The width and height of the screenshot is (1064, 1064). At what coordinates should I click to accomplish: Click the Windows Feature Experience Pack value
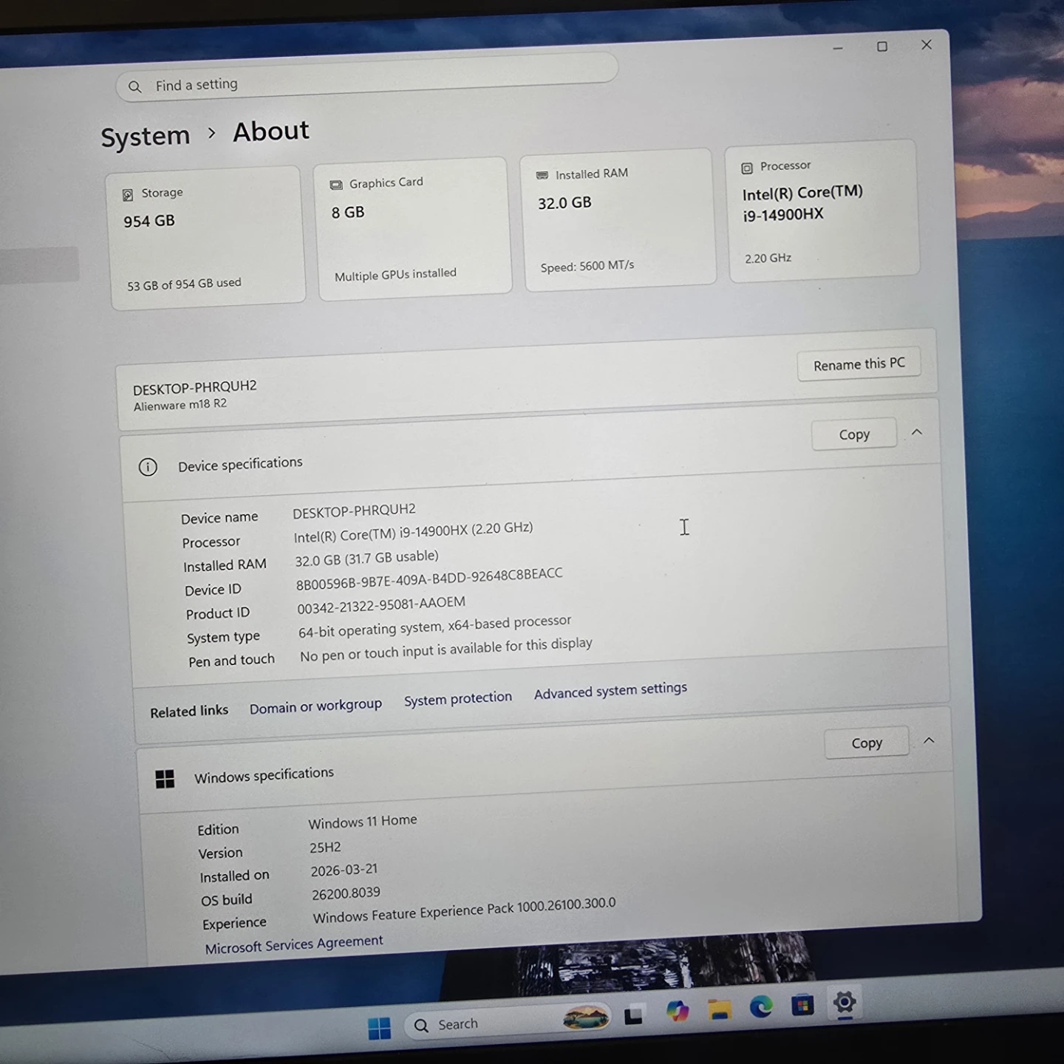(x=464, y=910)
